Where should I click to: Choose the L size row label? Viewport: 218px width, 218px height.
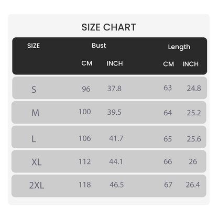coord(34,139)
